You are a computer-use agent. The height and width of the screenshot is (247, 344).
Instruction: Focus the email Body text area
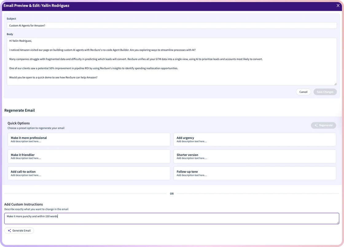tap(172, 62)
